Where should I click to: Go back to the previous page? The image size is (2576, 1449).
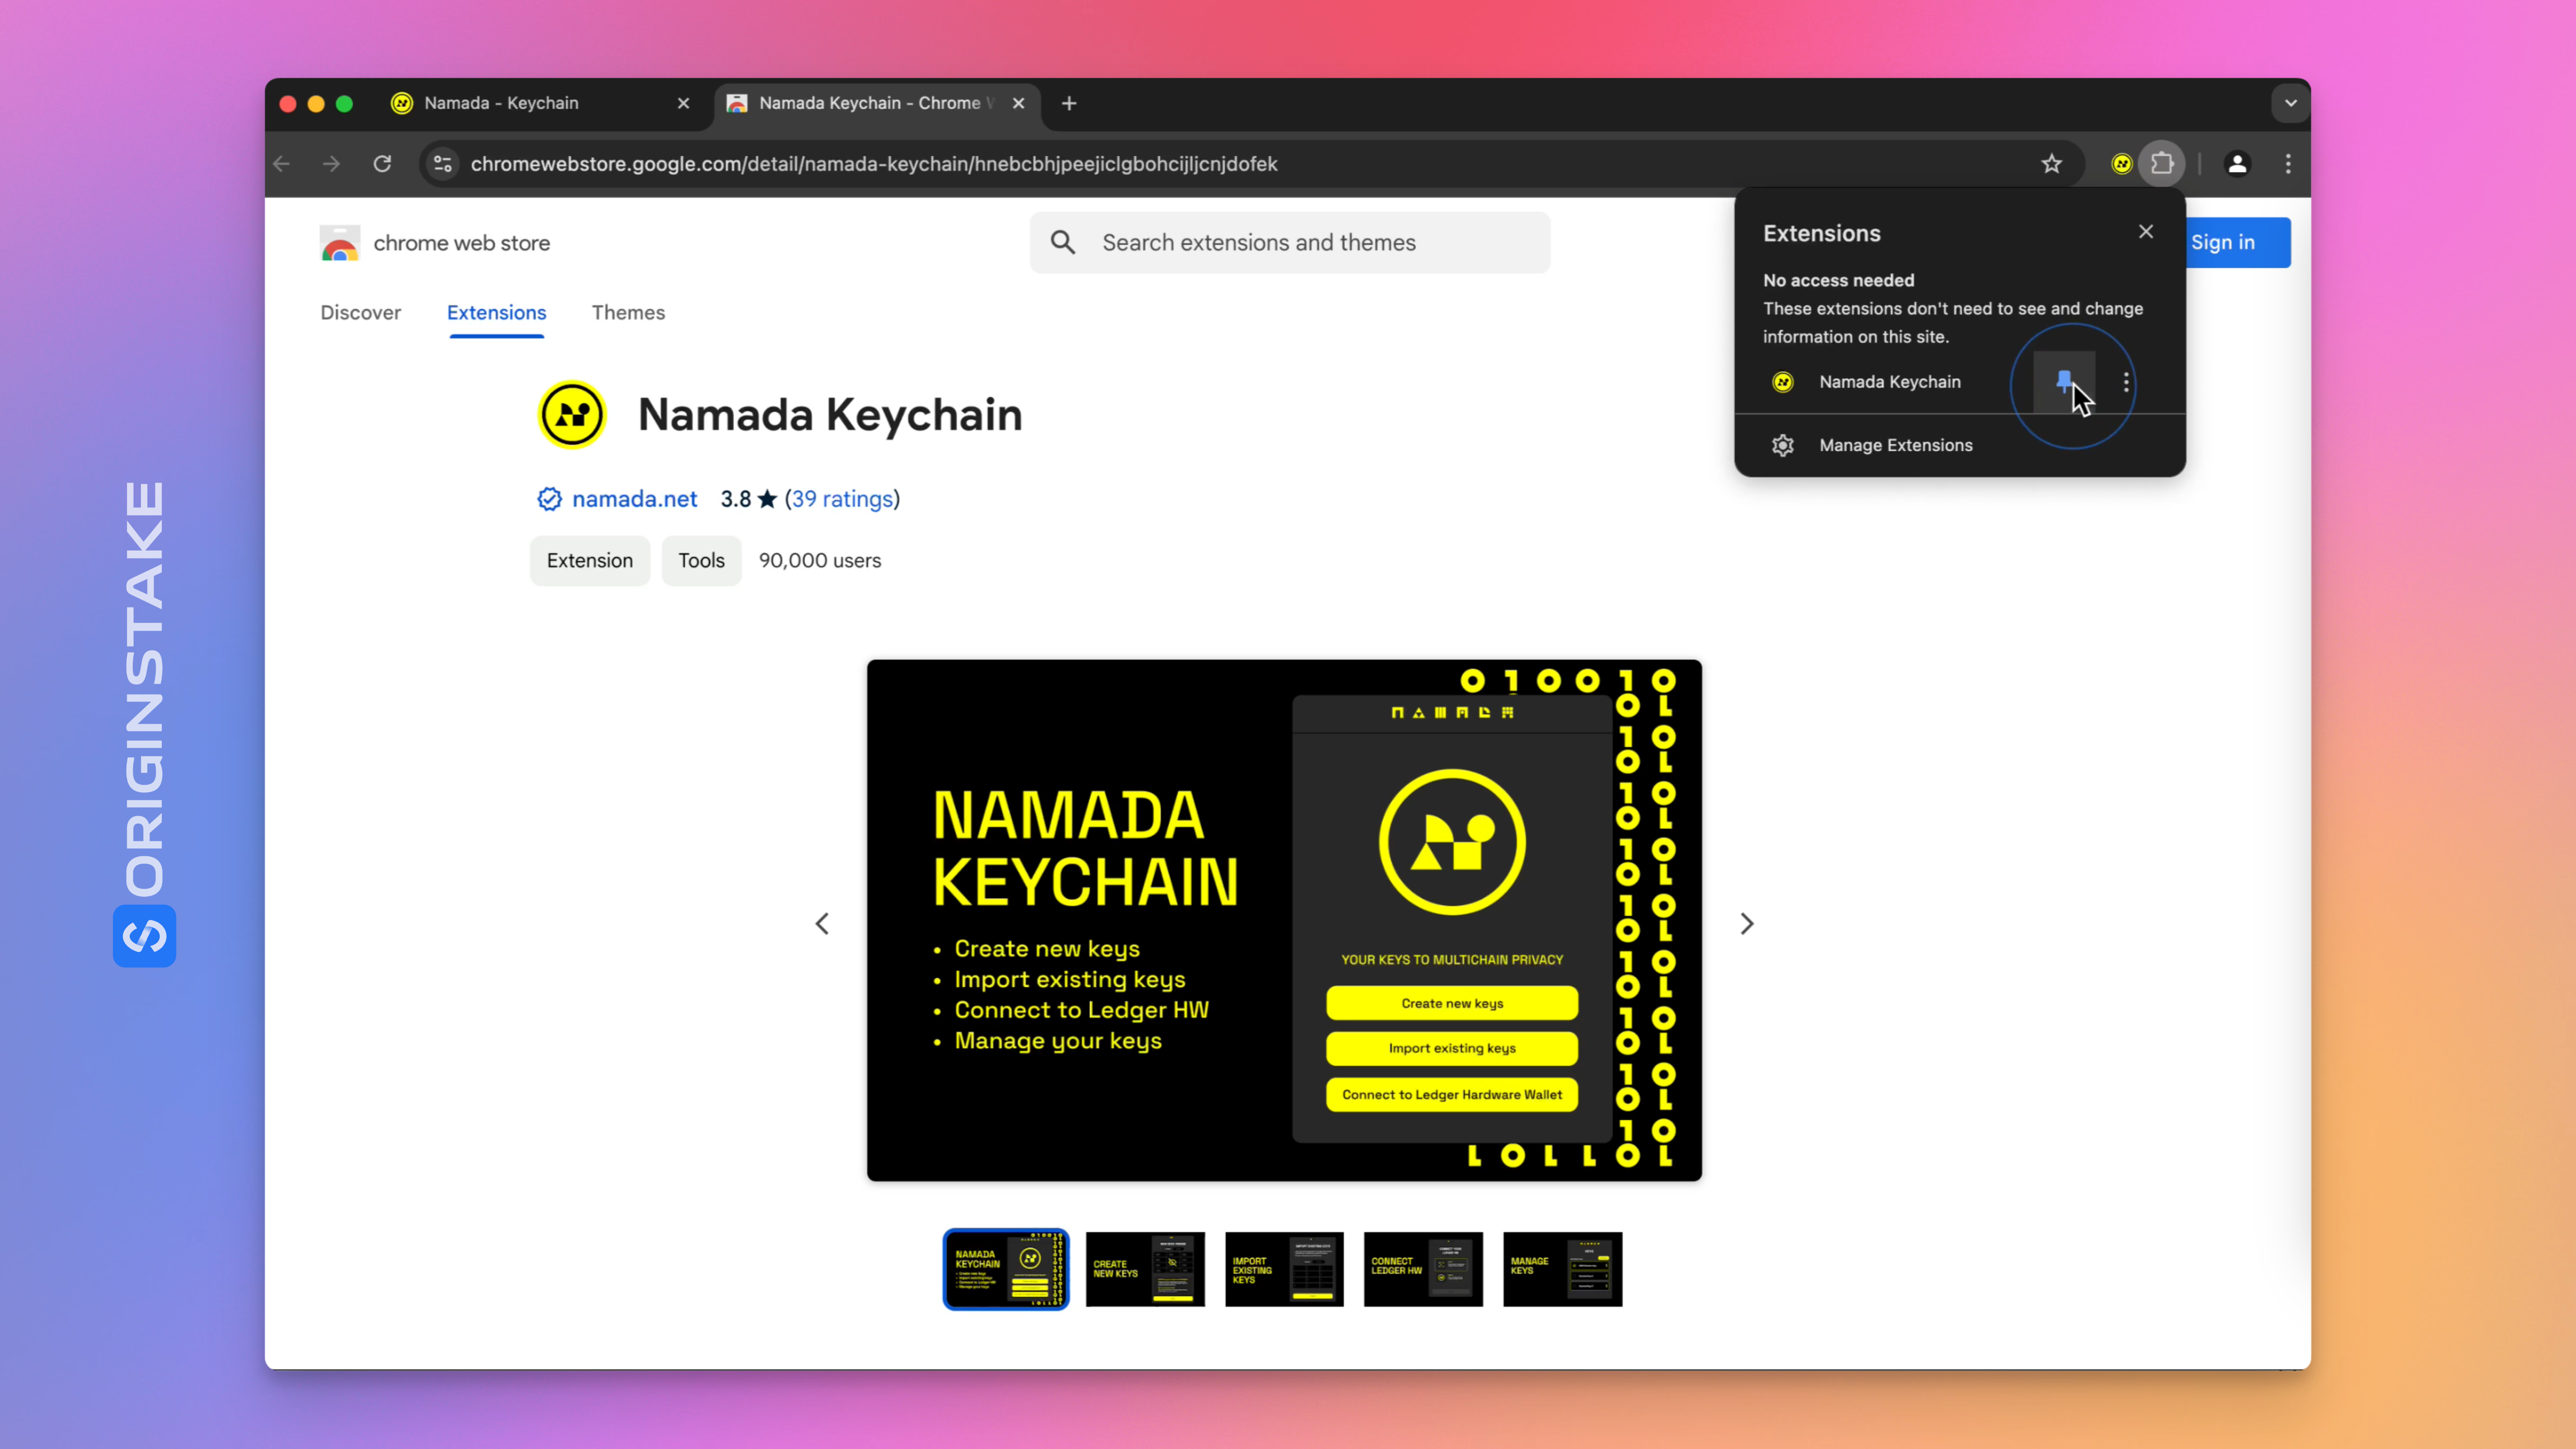tap(282, 163)
